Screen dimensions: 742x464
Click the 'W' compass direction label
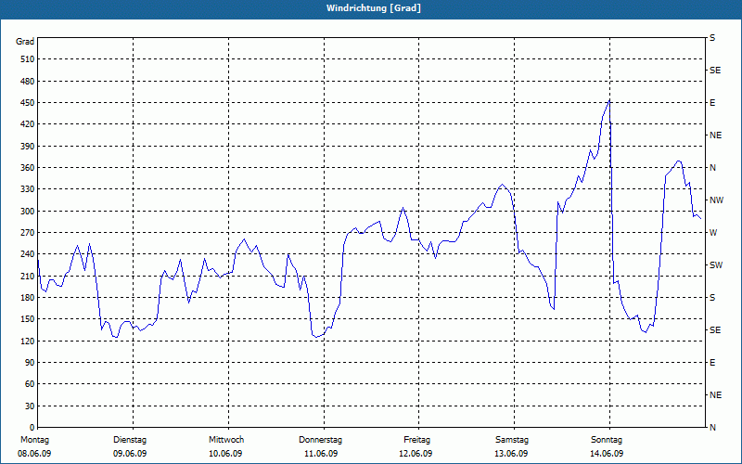click(x=713, y=233)
